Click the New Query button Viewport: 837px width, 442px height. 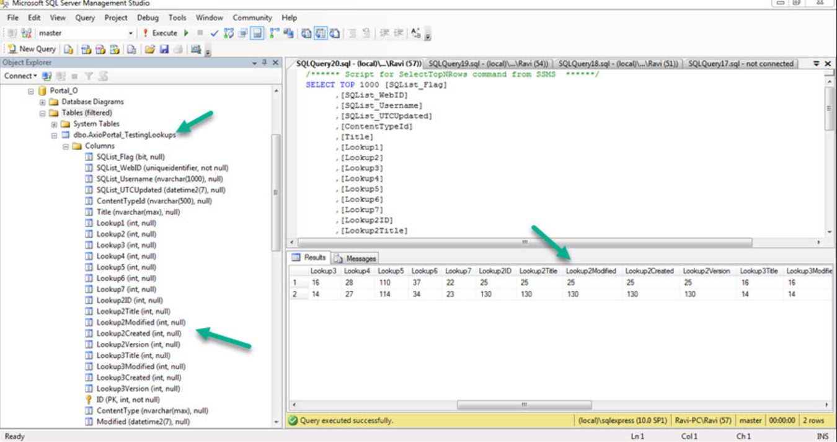32,49
